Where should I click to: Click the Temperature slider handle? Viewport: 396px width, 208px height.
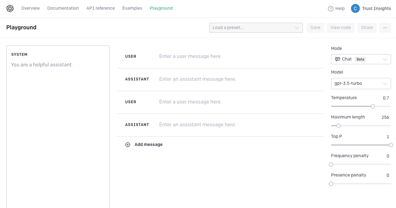tap(373, 106)
